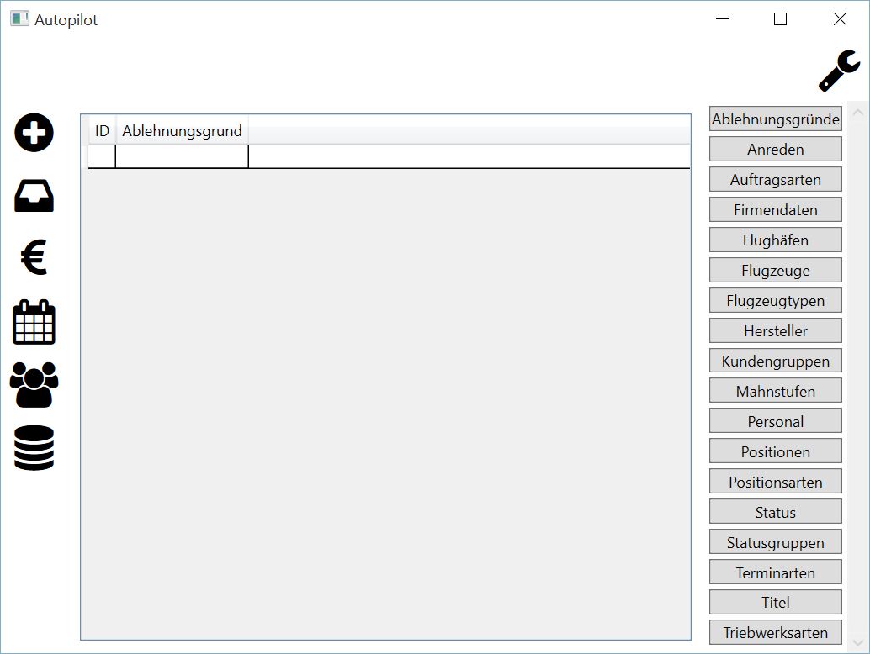
Task: Open Firmendaten
Action: pos(775,209)
